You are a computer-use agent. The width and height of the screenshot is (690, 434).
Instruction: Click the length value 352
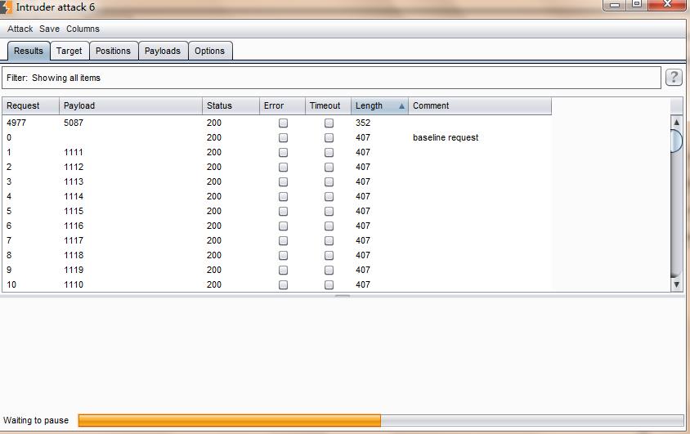[363, 123]
